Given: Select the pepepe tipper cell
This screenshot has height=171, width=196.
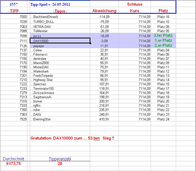Looking at the screenshot, I should 60,46.
